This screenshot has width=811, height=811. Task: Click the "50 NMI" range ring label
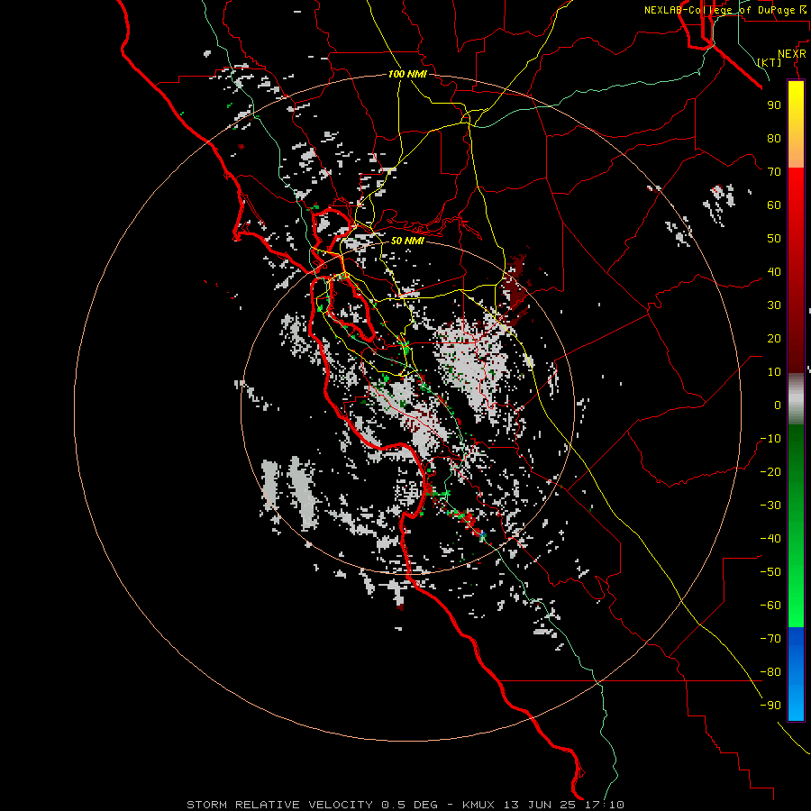[x=407, y=241]
